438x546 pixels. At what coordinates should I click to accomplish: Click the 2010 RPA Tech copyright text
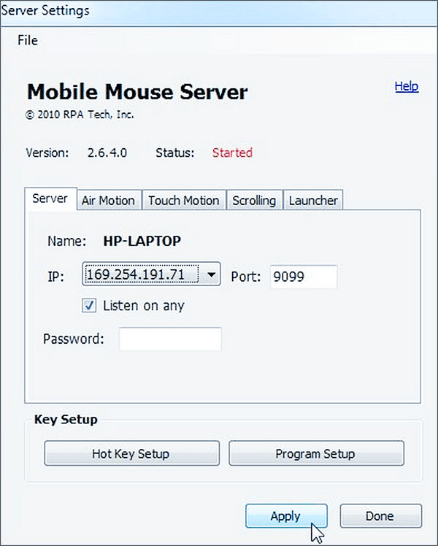click(x=80, y=114)
